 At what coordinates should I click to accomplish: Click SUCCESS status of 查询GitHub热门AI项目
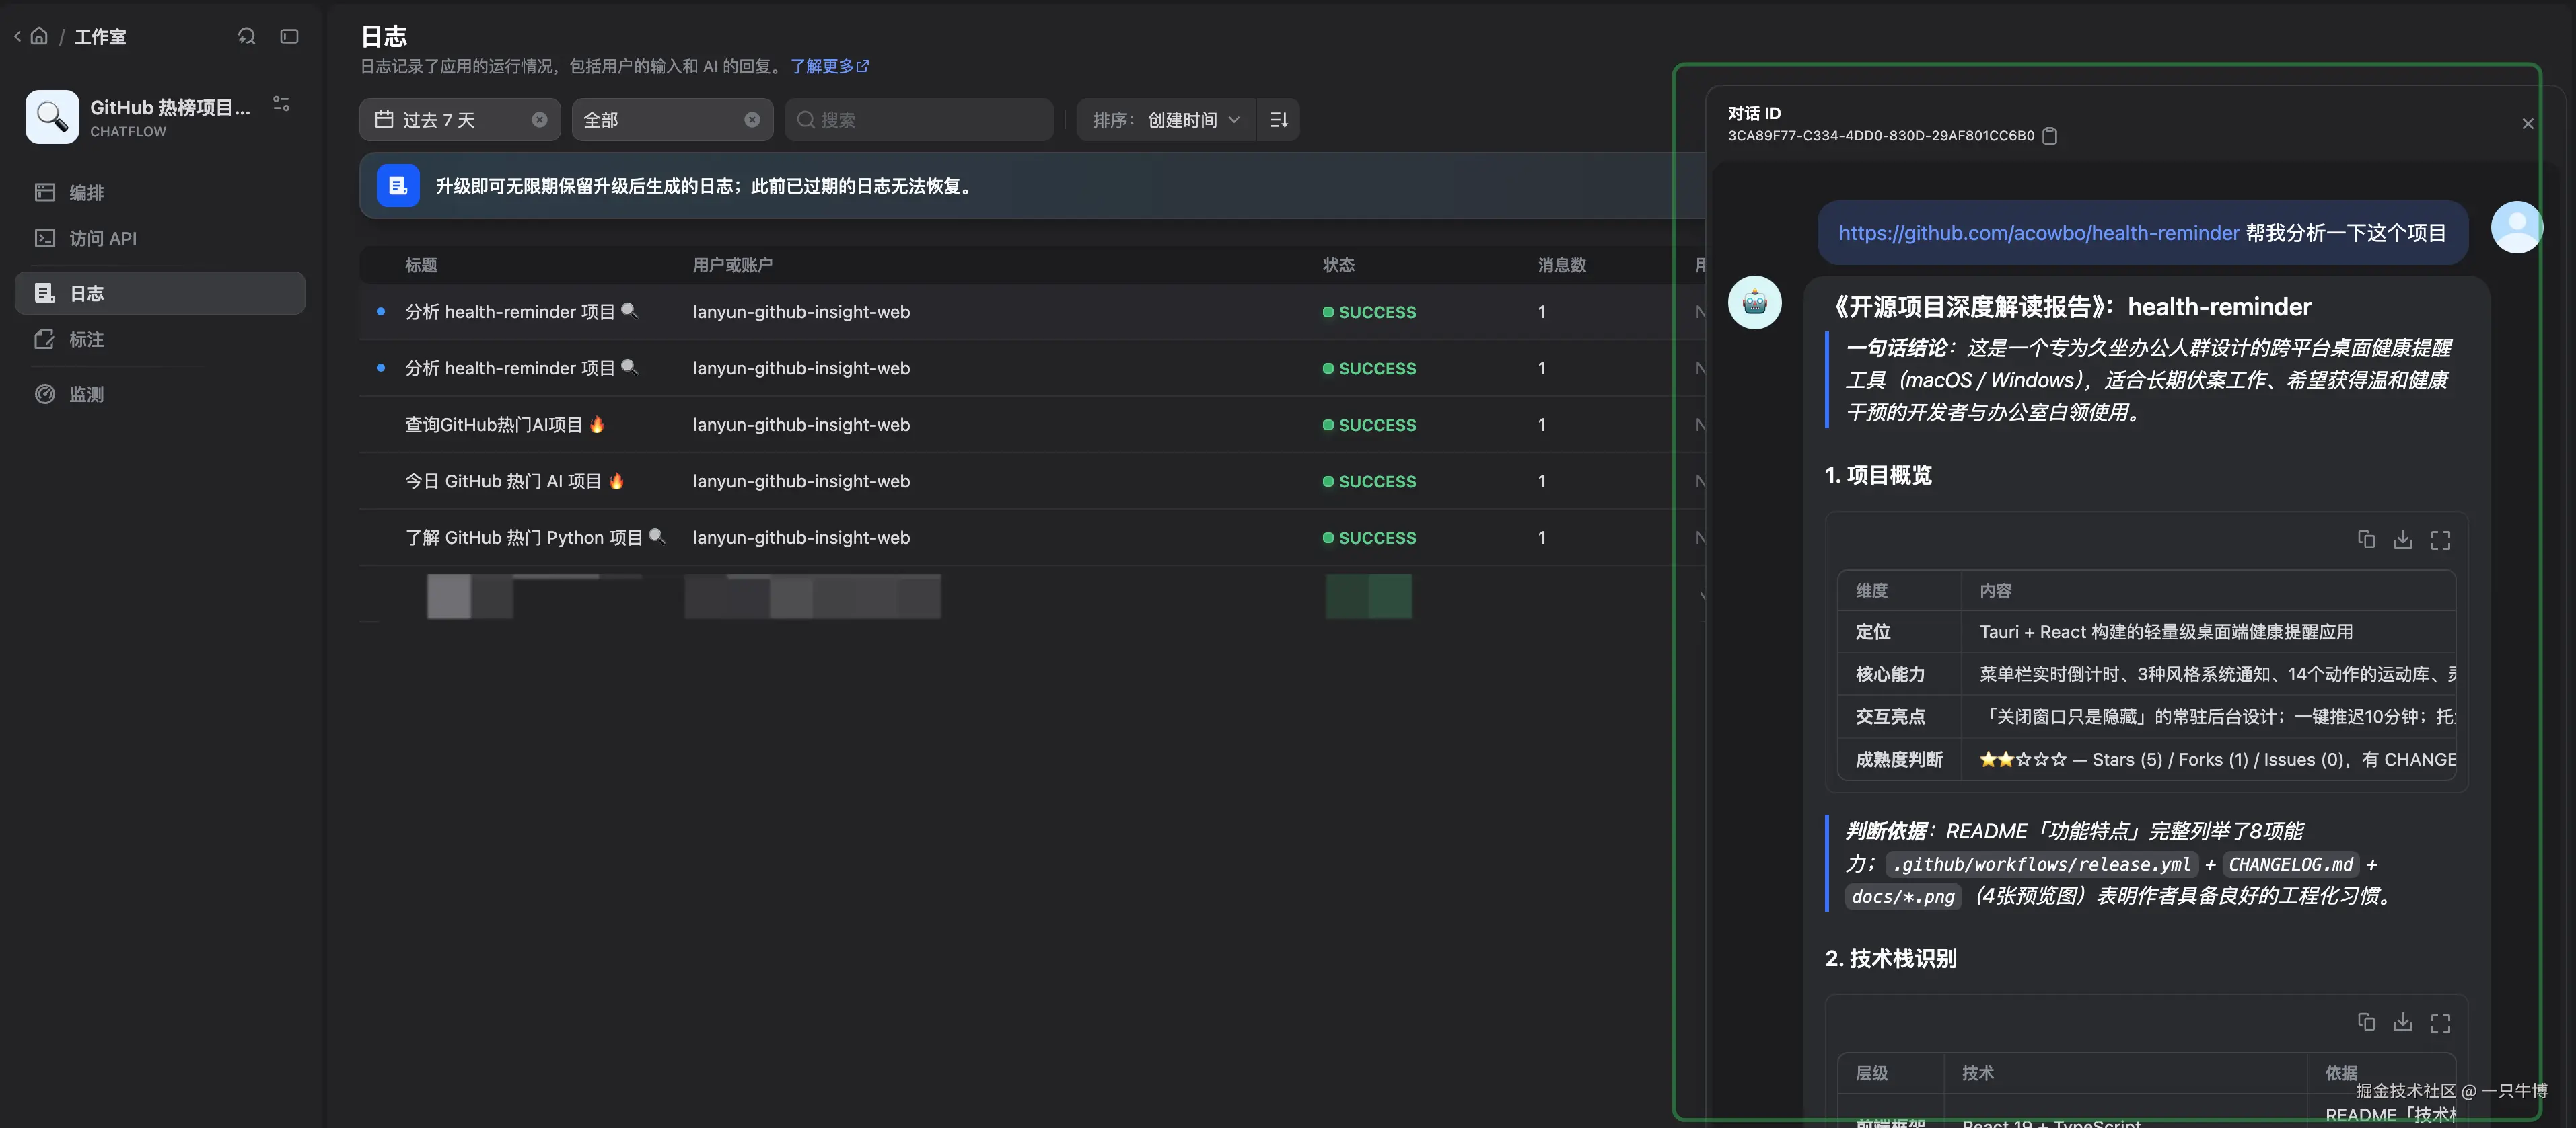click(1369, 425)
